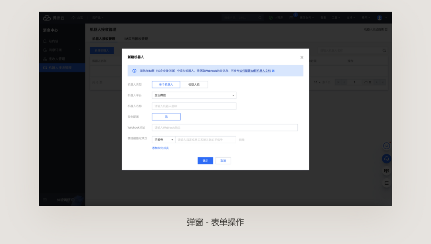Viewport: 431px width, 244px height.
Task: Close the 新建机器人 dialog
Action: [302, 57]
